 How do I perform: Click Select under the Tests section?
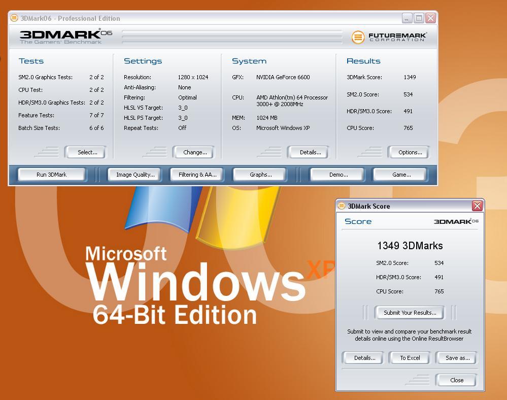point(86,152)
